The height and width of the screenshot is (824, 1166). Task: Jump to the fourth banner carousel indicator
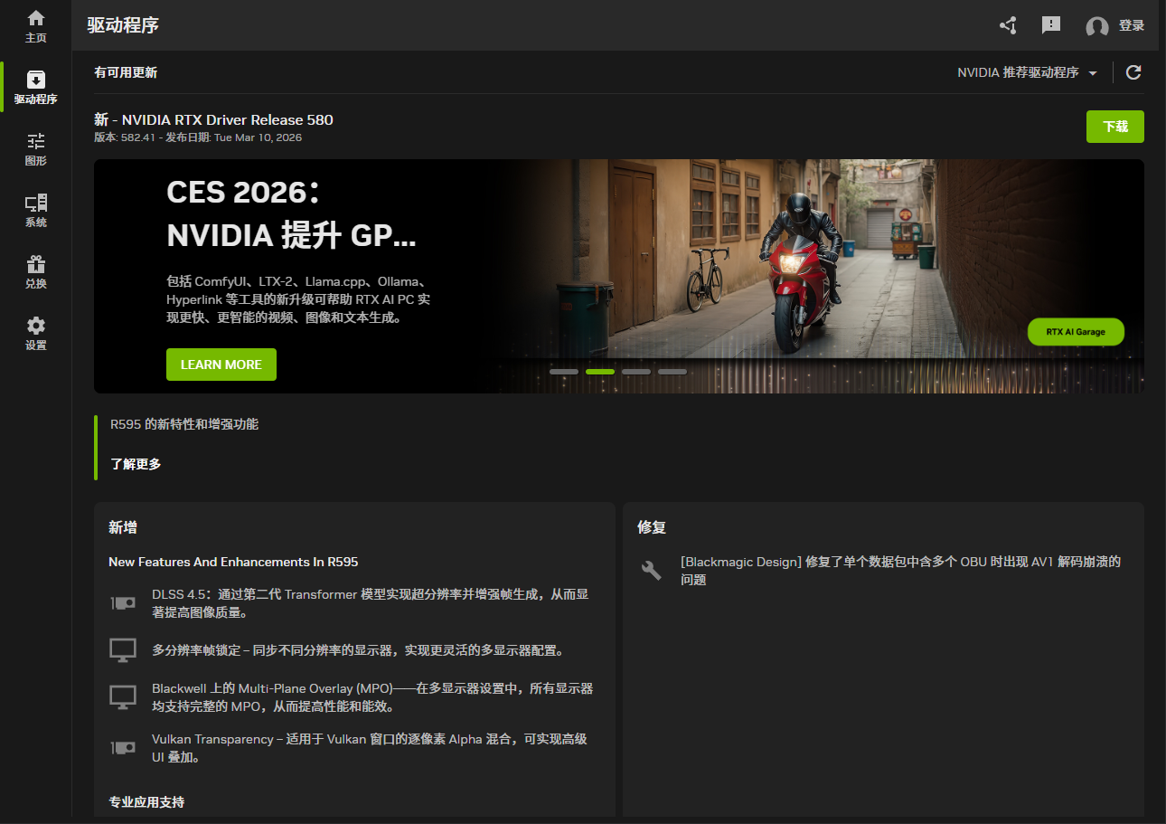(672, 372)
